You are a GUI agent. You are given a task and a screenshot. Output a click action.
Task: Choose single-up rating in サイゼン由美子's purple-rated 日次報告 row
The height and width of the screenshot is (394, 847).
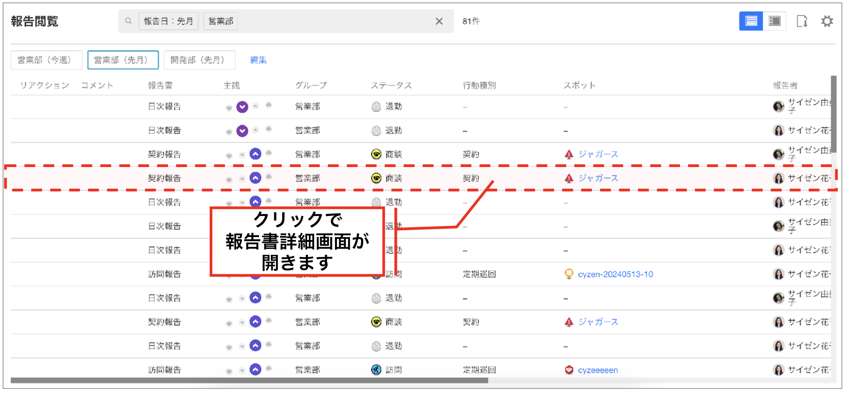point(255,106)
